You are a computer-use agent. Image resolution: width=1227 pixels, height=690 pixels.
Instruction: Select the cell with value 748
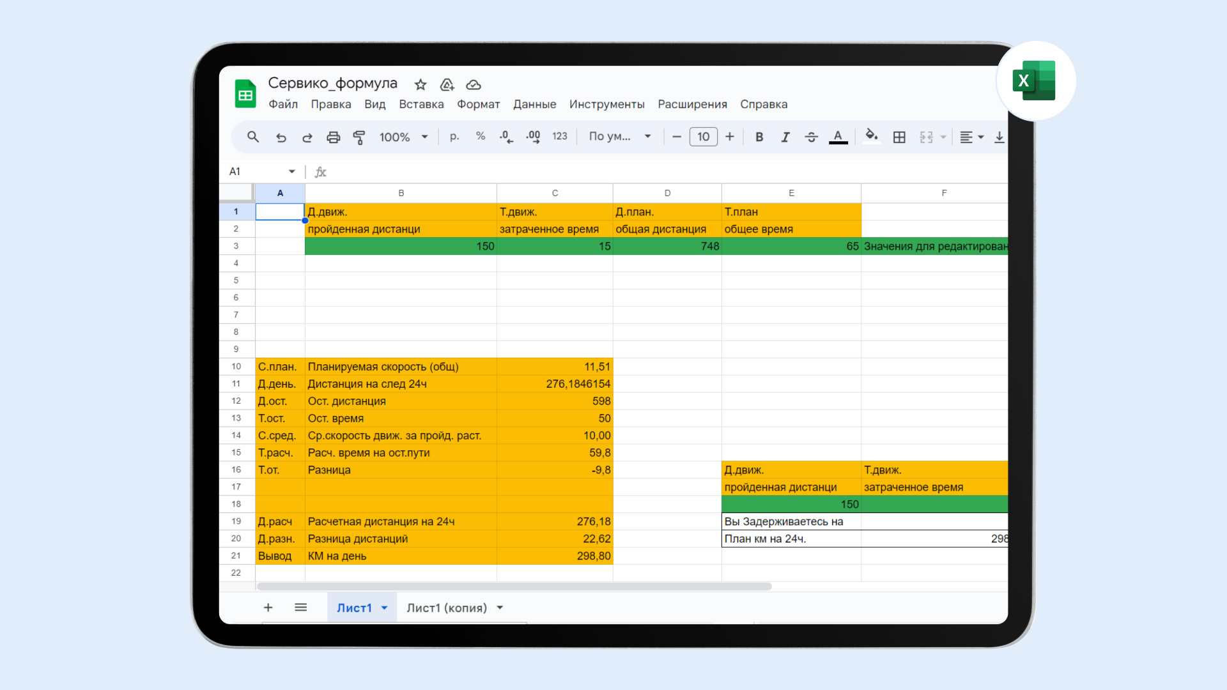(x=667, y=246)
